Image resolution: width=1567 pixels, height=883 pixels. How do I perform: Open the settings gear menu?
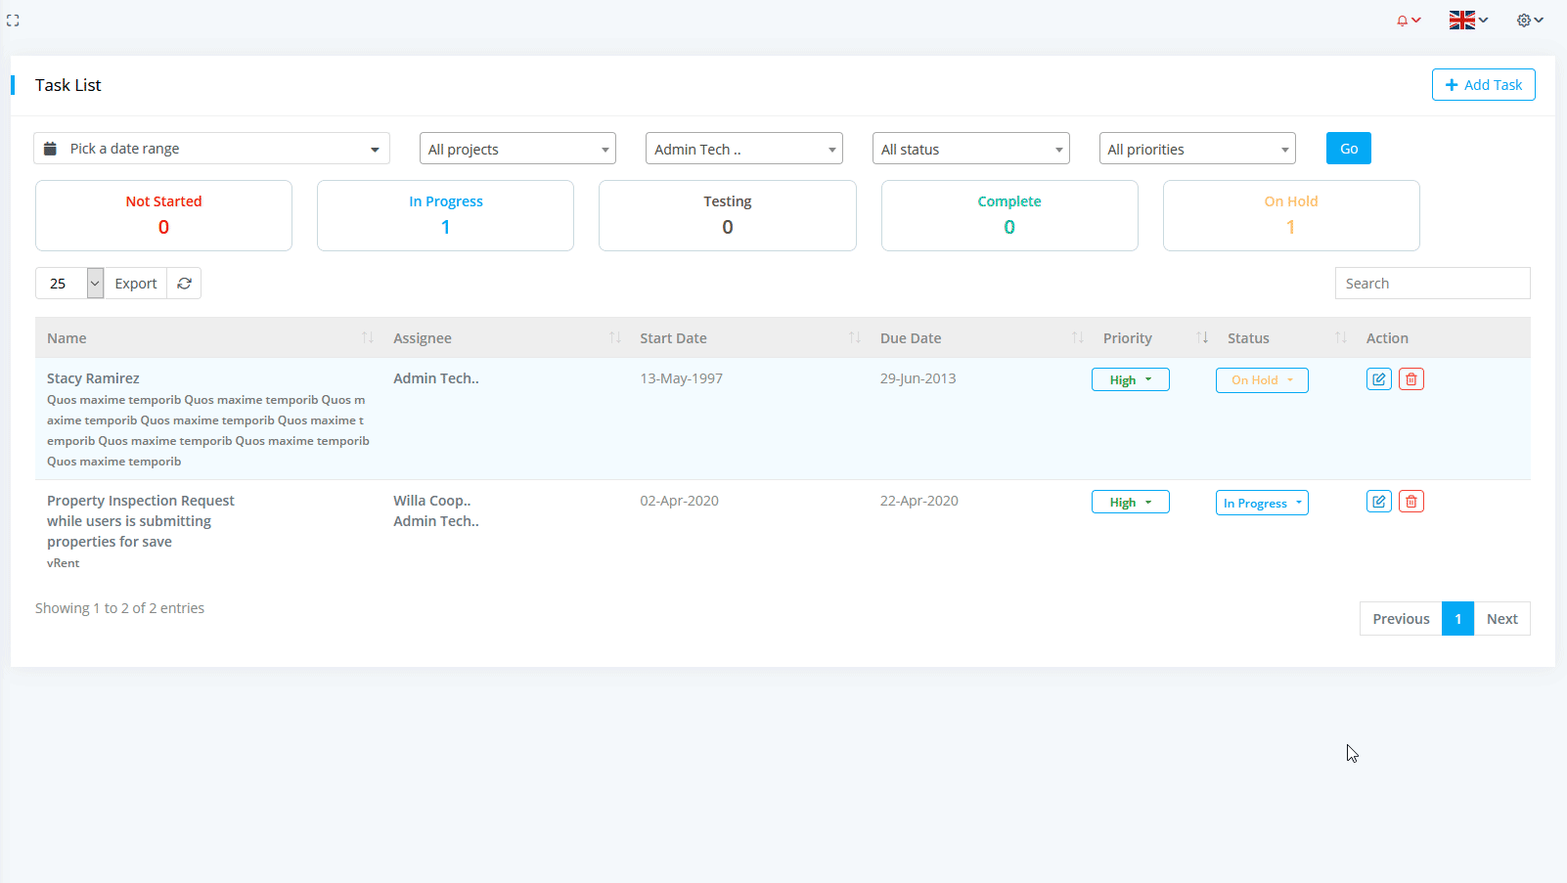[1529, 21]
